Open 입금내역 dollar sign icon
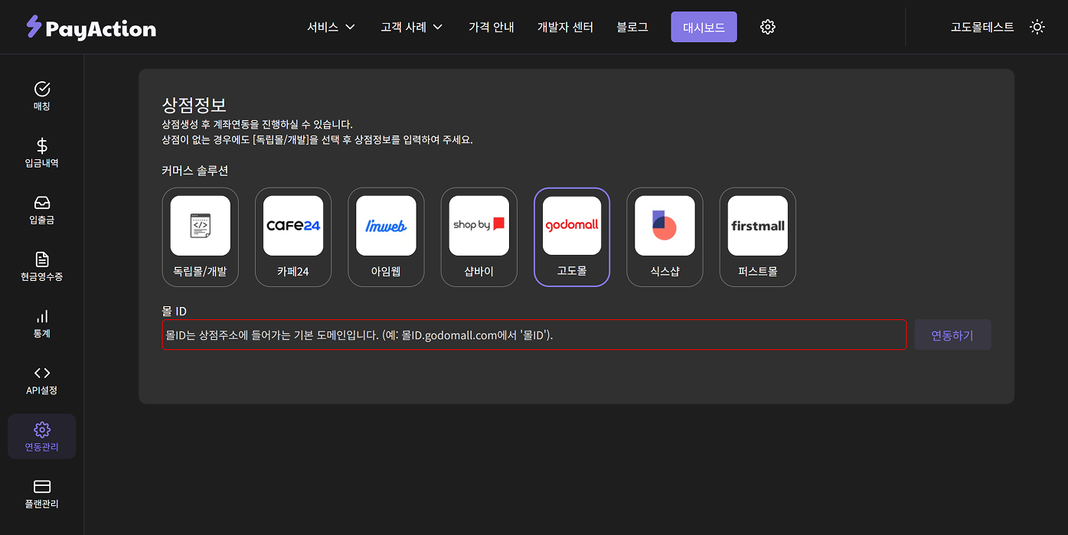 coord(42,145)
